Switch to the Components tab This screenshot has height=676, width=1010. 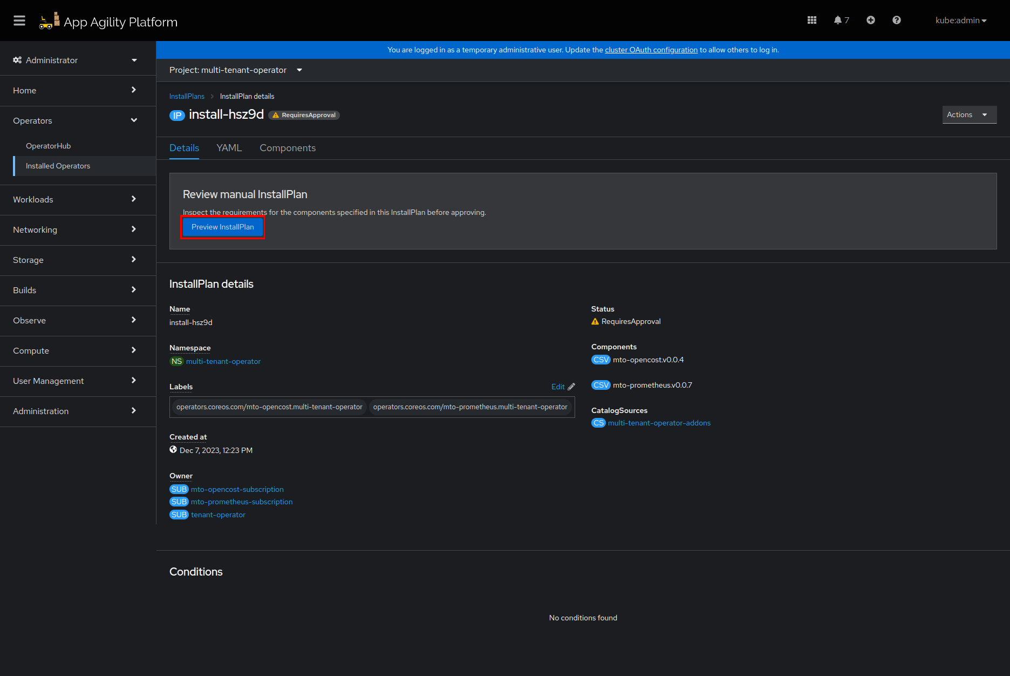[x=288, y=148]
